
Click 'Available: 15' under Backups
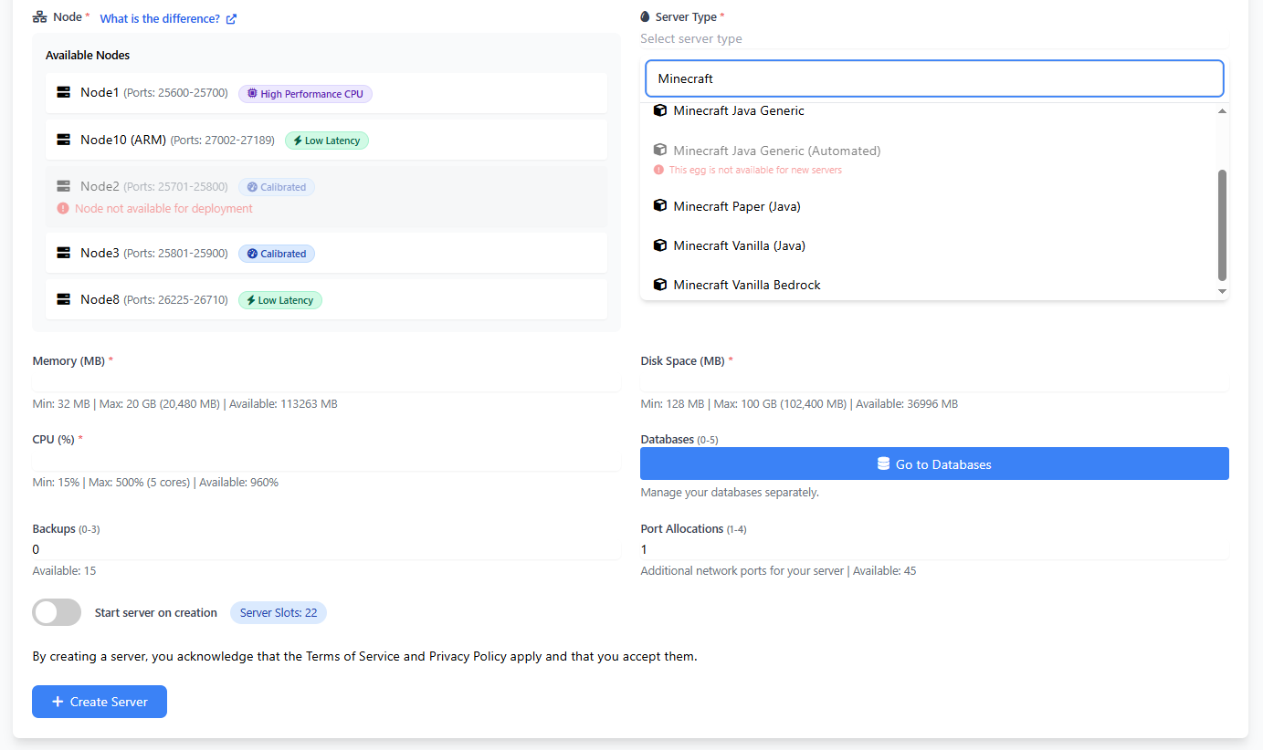64,571
